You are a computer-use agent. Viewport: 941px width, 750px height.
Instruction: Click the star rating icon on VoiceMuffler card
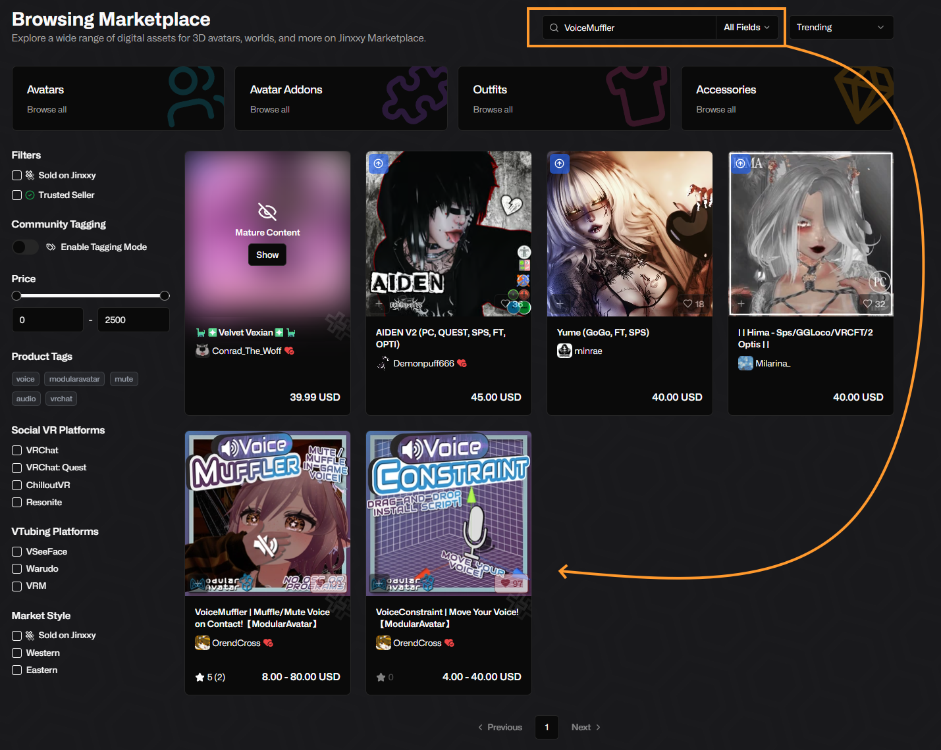point(200,677)
